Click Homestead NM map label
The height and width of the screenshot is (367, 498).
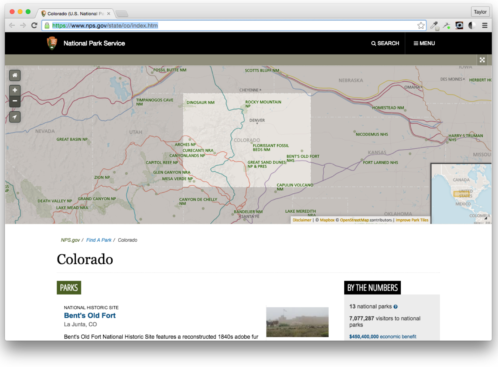[x=388, y=108]
